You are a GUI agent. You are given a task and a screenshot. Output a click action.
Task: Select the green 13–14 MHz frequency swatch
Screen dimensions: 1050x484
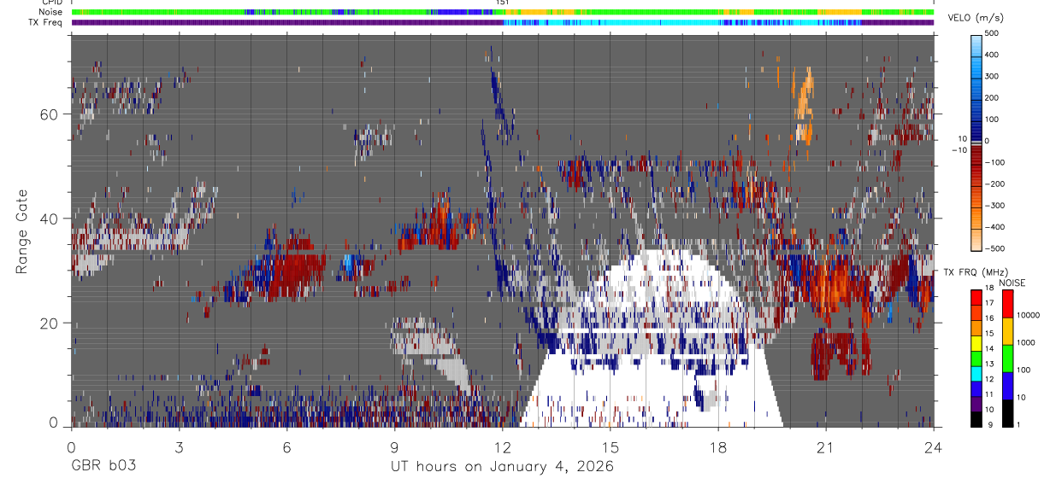coord(976,358)
